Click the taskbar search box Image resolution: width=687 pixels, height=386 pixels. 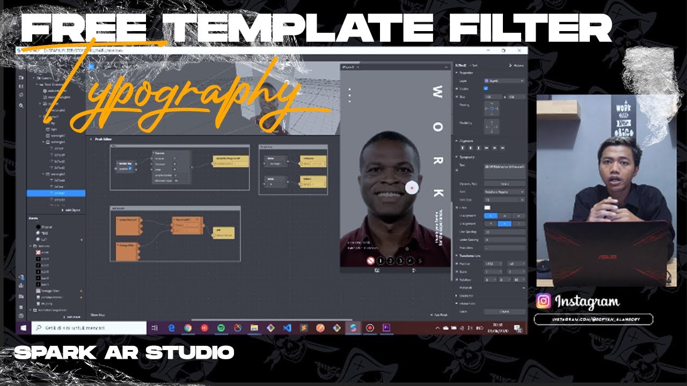pos(89,328)
